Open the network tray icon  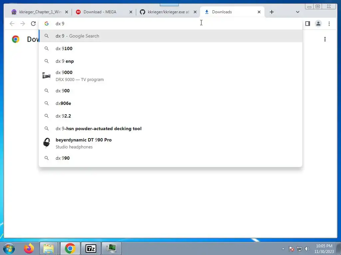tap(299, 249)
